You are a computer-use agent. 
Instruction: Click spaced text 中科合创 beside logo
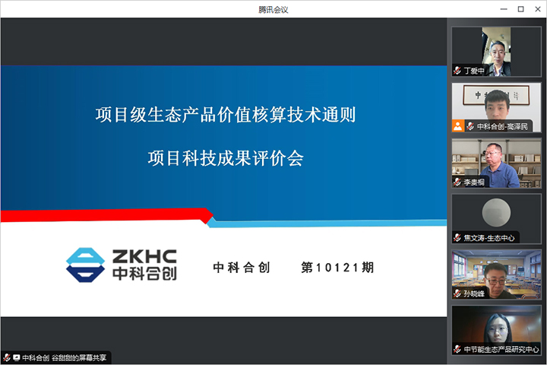(242, 268)
